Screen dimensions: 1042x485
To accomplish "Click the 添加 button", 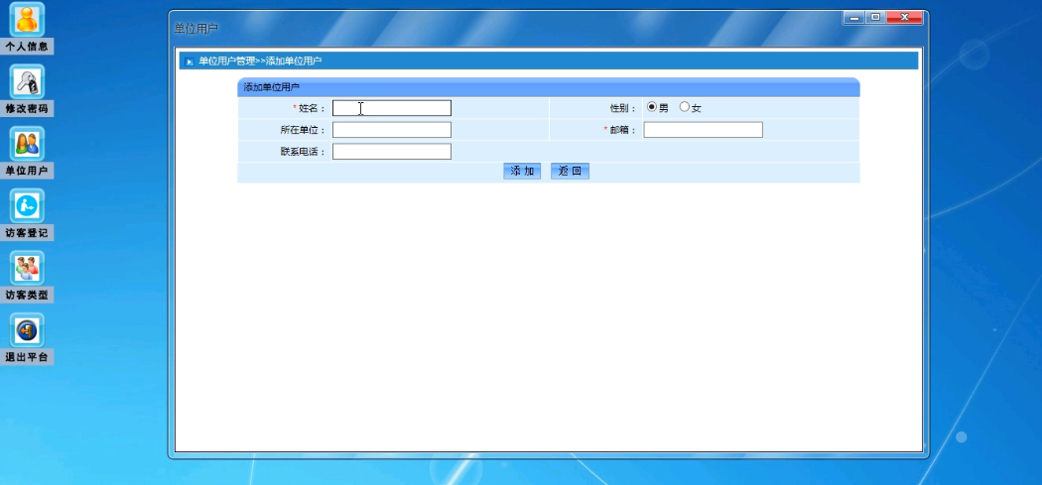I will [x=522, y=172].
